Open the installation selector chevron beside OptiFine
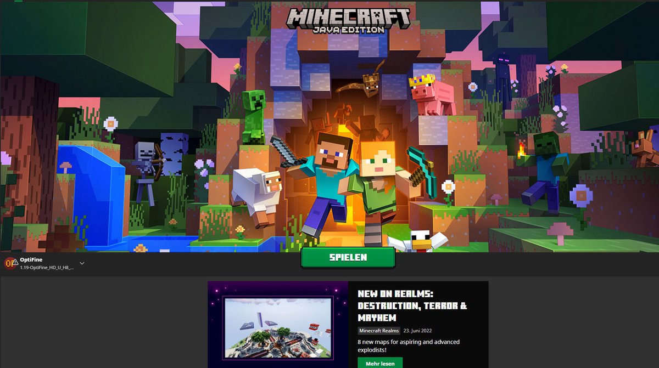Screen dimensions: 659x368 click(82, 263)
